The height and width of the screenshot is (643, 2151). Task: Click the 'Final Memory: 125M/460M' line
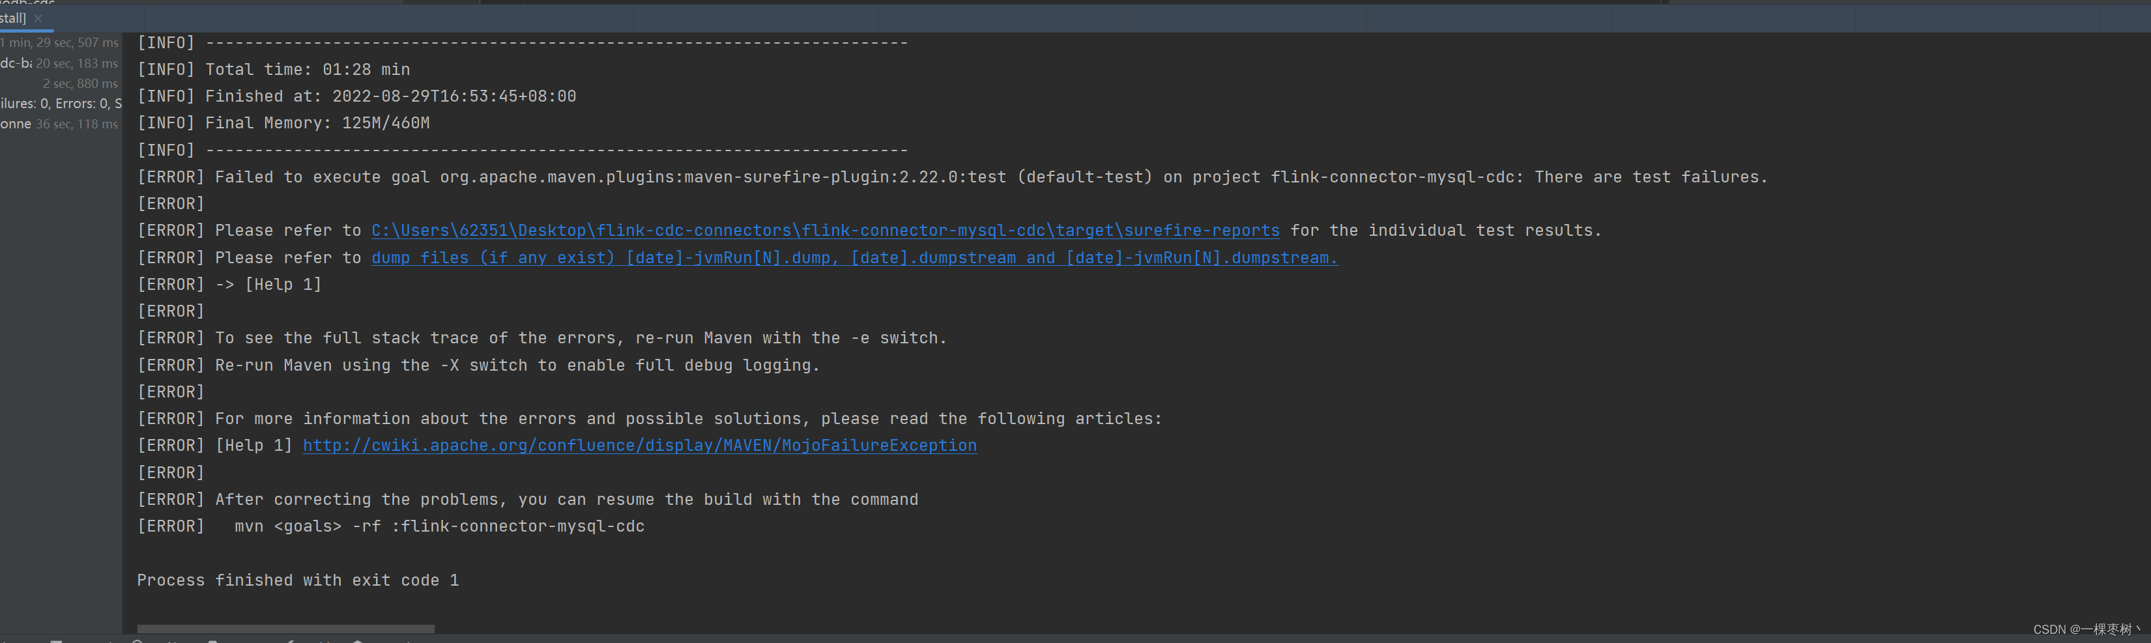click(x=284, y=124)
